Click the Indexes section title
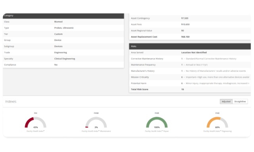The image size is (254, 152). coord(11,101)
